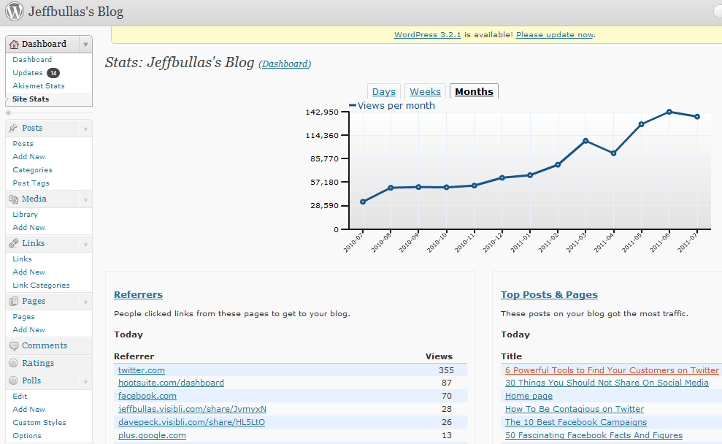The width and height of the screenshot is (722, 444).
Task: Open plus.google.com referrer link
Action: click(152, 435)
